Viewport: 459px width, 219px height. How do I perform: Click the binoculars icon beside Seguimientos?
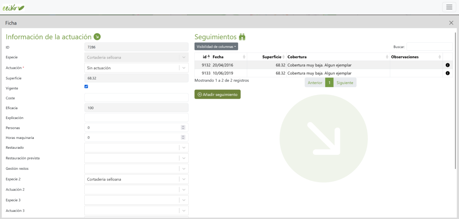(x=242, y=37)
